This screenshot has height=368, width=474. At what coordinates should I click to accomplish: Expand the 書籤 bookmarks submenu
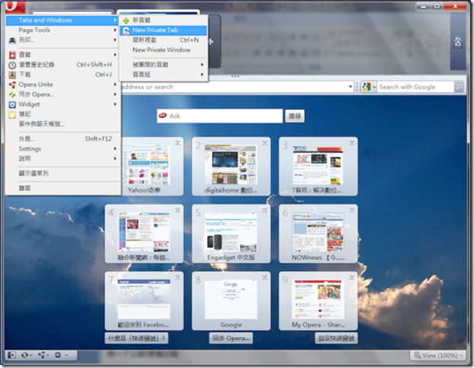pos(62,55)
